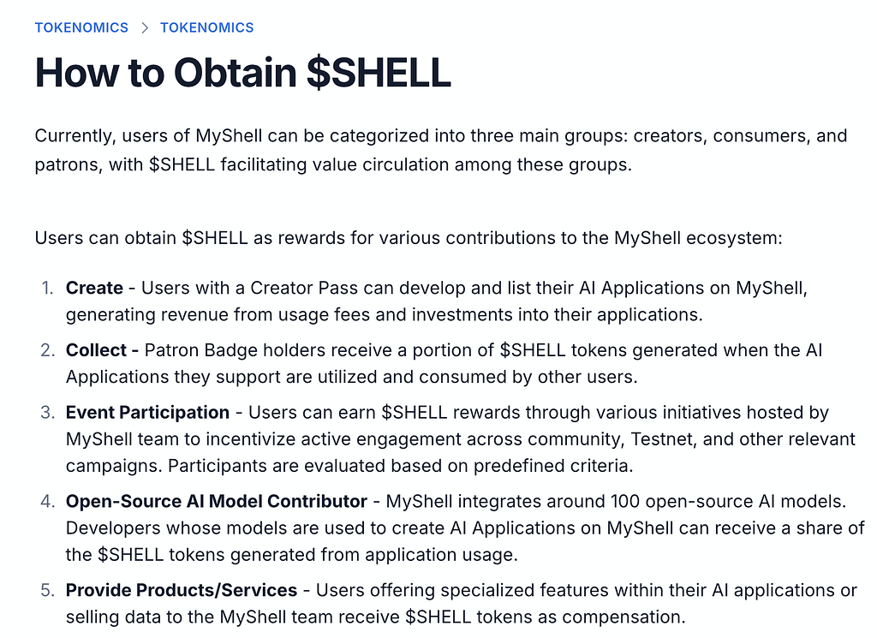Open the first TOKENOMICS breadcrumb link
Image resolution: width=877 pixels, height=638 pixels.
tap(81, 27)
